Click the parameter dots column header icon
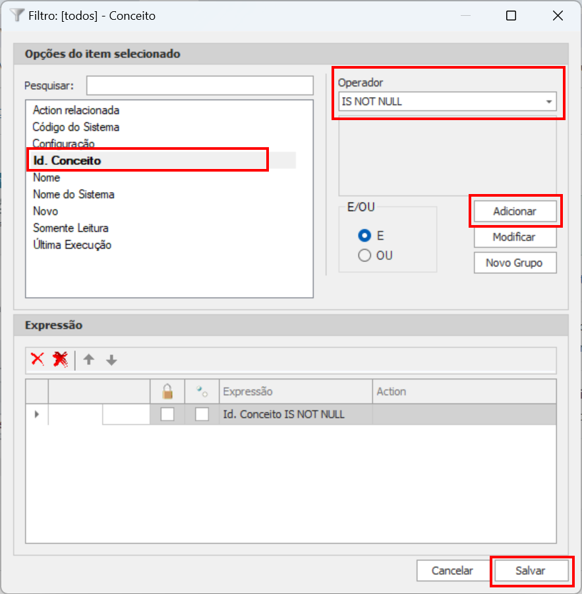This screenshot has width=582, height=594. click(x=202, y=391)
